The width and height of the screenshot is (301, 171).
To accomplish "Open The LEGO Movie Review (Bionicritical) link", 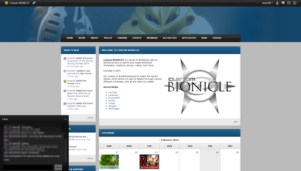I will 79,95.
